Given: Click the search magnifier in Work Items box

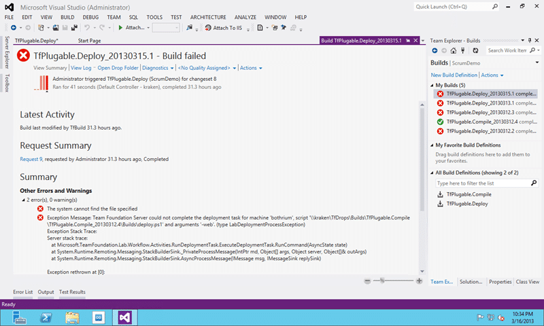Looking at the screenshot, I should [532, 50].
